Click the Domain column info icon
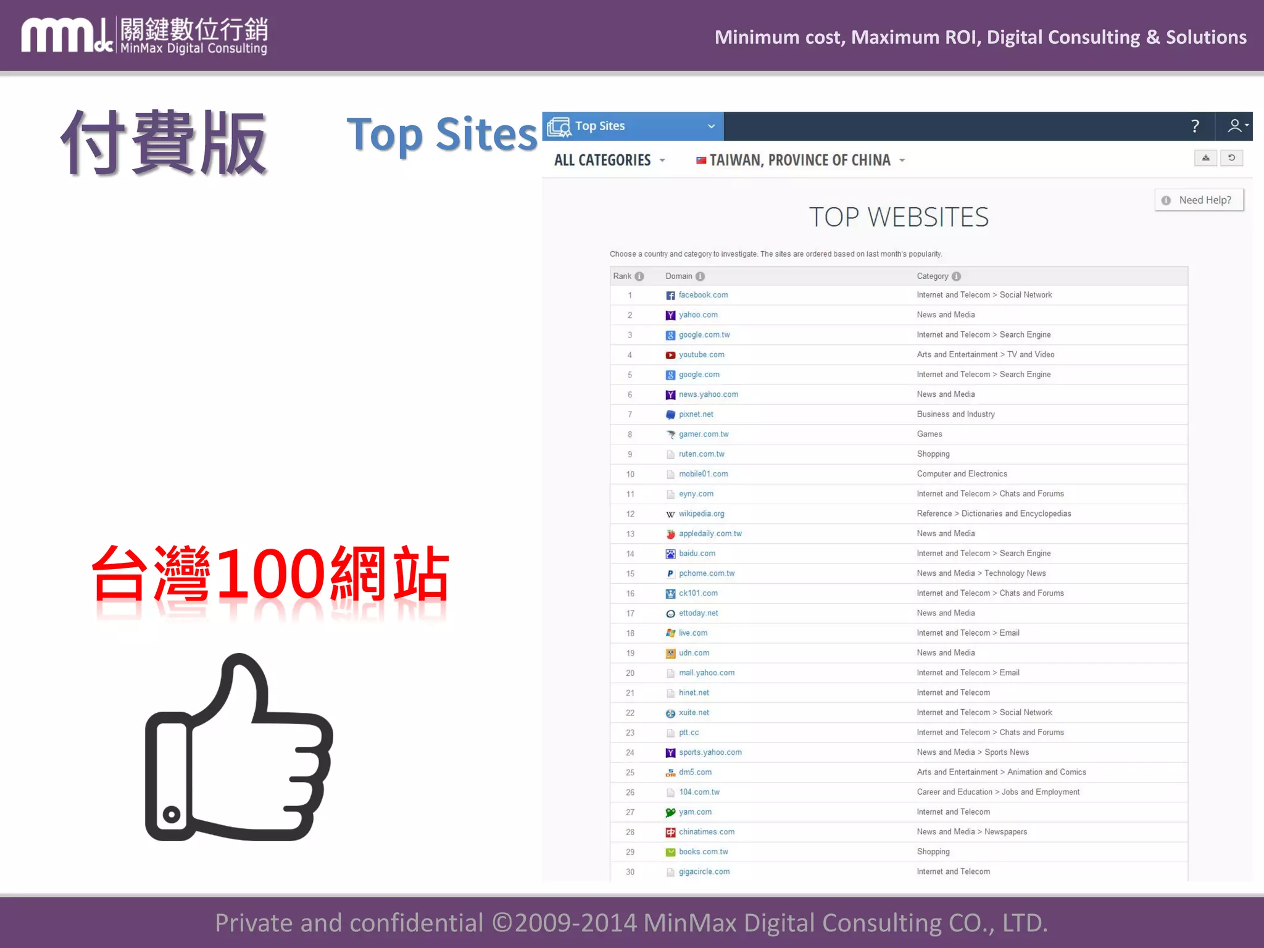Viewport: 1264px width, 948px height. point(700,276)
